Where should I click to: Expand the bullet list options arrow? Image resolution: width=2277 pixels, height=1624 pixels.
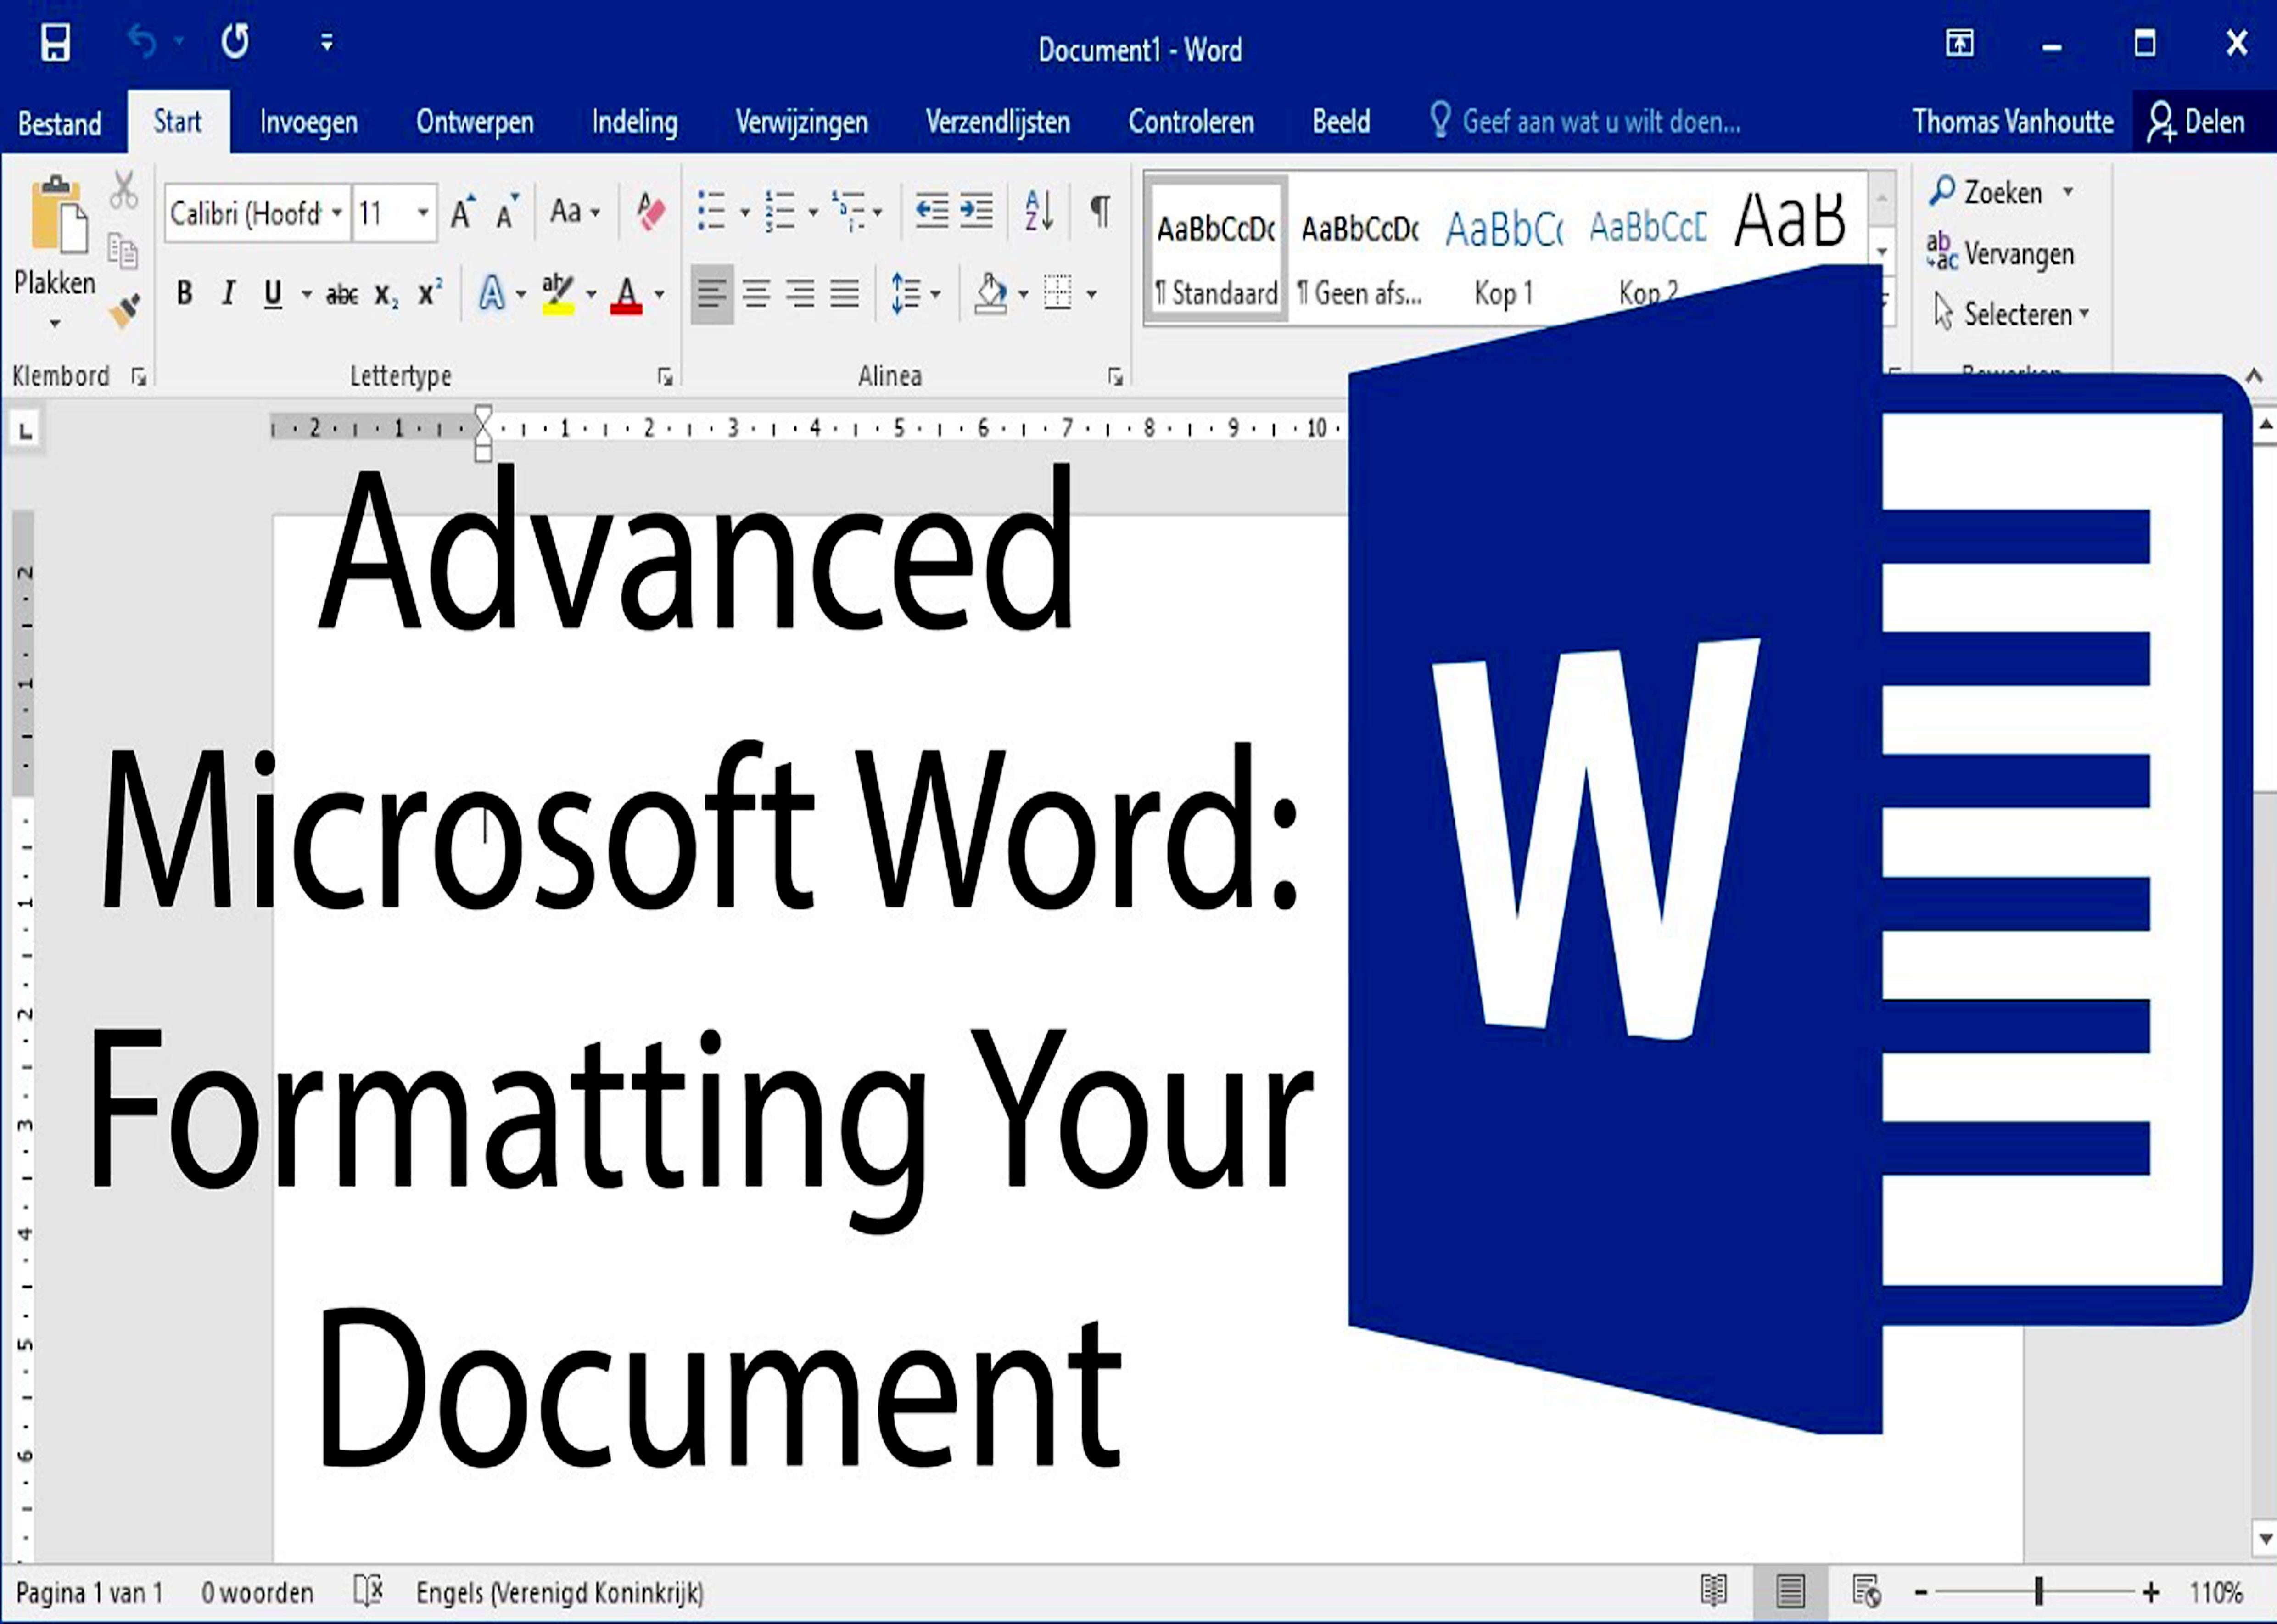(745, 212)
